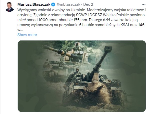Click the tweet's first line about Ukrainie
The image size is (149, 114).
pyautogui.click(x=81, y=10)
